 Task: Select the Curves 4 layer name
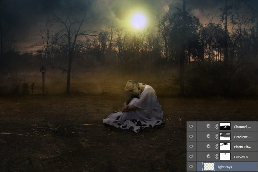point(241,157)
